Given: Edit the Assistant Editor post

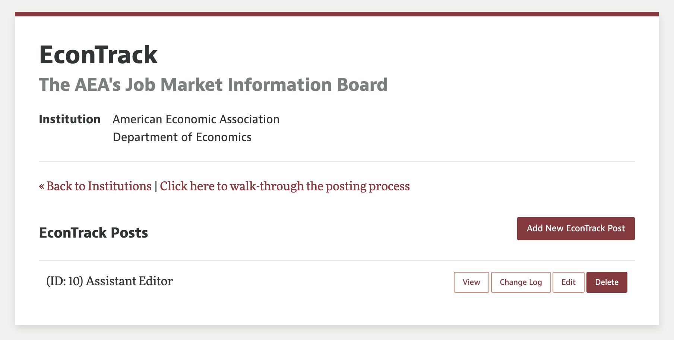Looking at the screenshot, I should 568,282.
